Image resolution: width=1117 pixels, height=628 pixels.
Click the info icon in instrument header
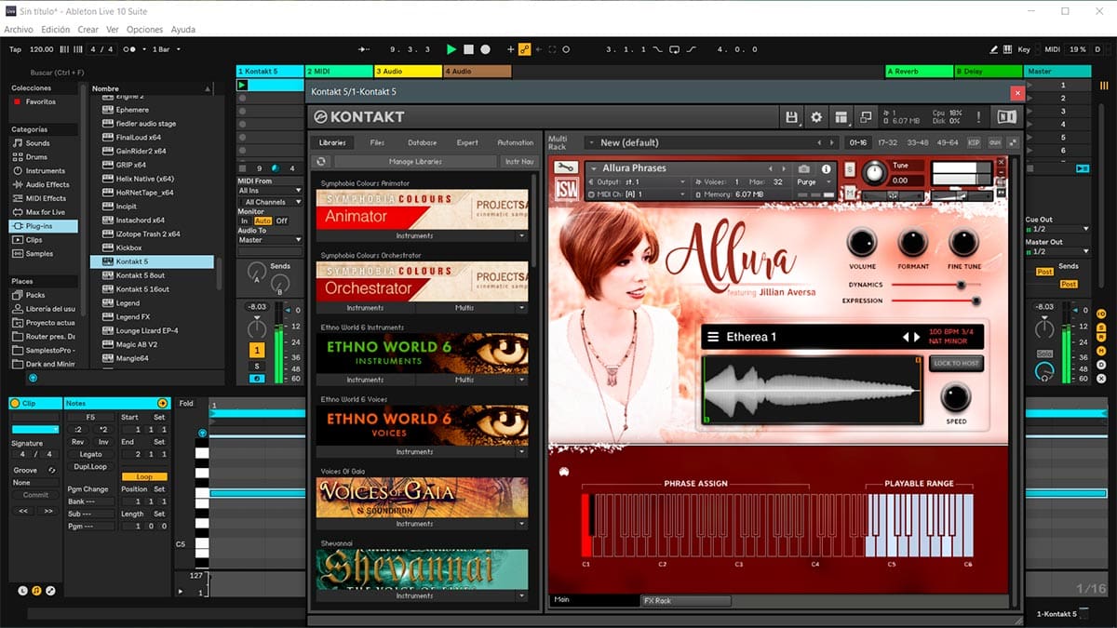click(826, 169)
